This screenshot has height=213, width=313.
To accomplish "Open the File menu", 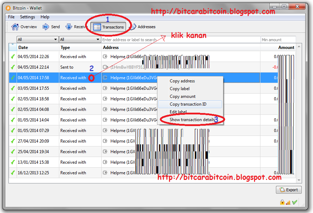I will coord(11,17).
